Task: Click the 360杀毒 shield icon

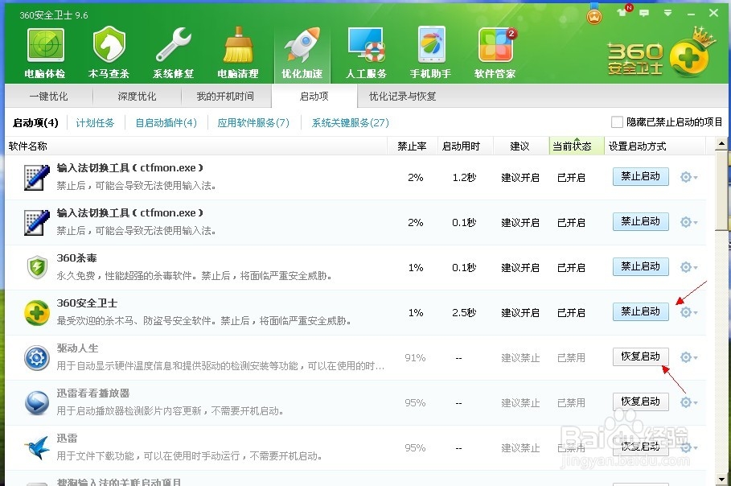Action: click(x=37, y=267)
